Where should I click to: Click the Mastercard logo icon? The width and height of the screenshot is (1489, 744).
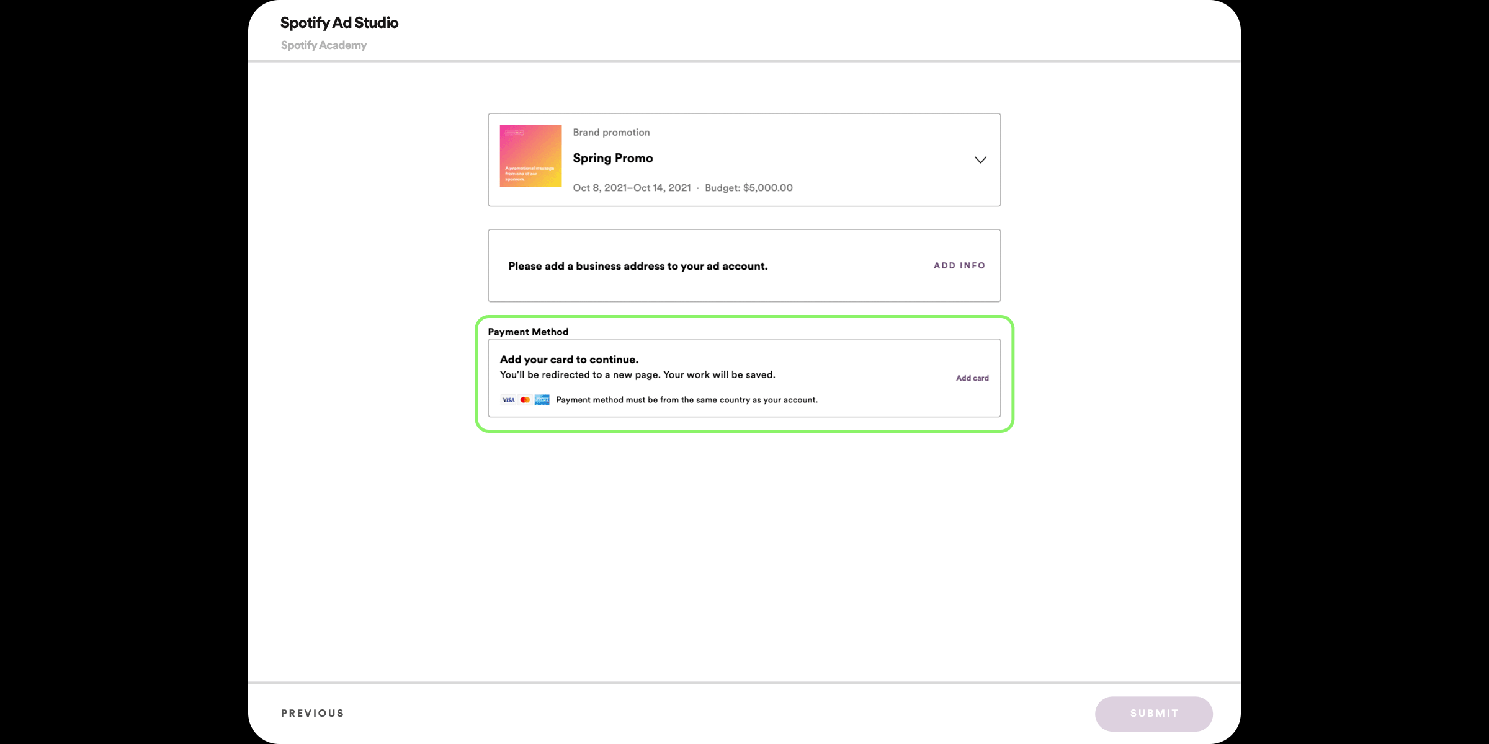pyautogui.click(x=525, y=400)
